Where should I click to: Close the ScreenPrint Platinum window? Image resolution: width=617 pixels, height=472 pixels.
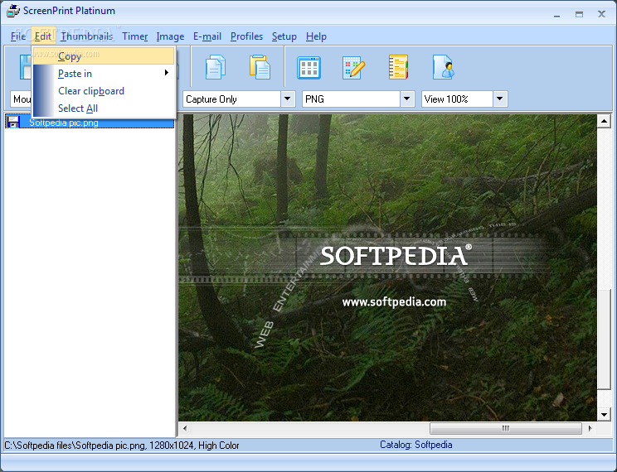click(601, 14)
